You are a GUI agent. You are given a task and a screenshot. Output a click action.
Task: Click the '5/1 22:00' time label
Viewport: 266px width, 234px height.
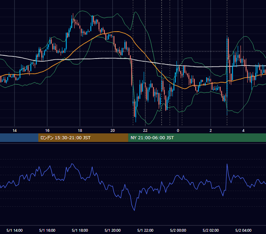145,230
